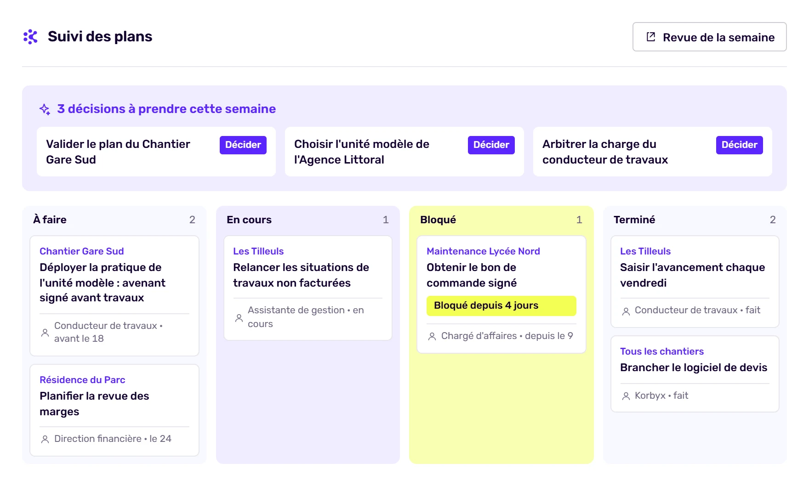Click the external-link icon in Revue de la semaine
Screen dimensions: 809x486
tap(651, 37)
